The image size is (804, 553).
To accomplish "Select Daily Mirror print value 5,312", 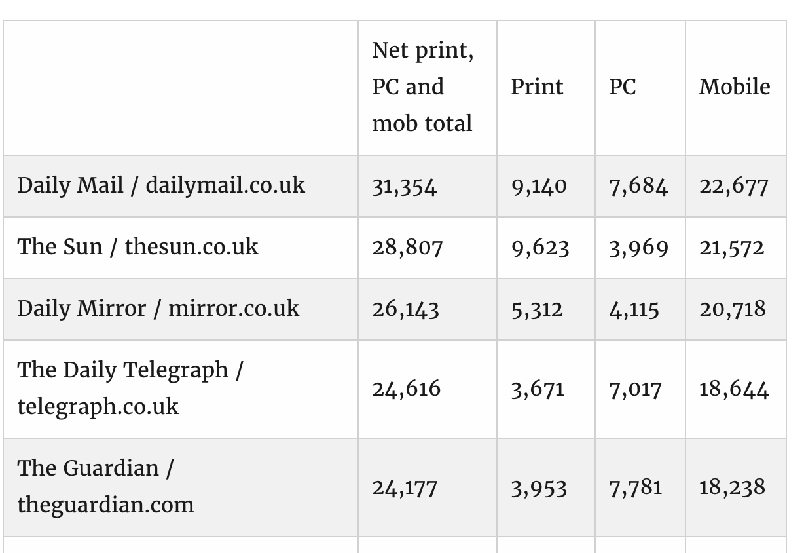I will point(537,310).
